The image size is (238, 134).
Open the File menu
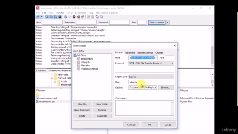pos(38,13)
